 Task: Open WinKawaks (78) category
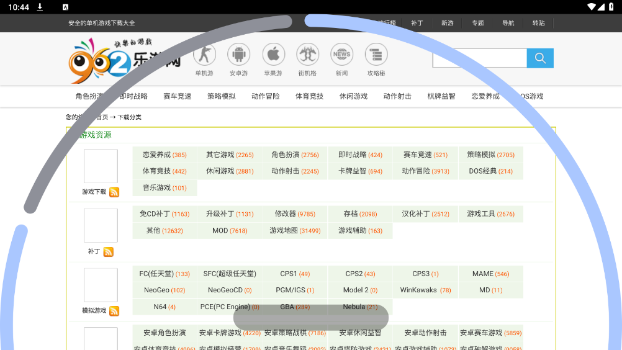click(x=425, y=290)
